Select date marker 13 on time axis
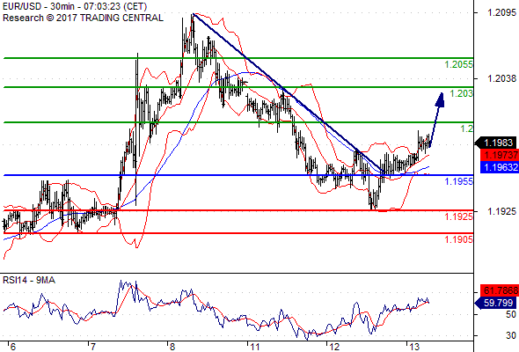519x352 pixels. click(414, 347)
